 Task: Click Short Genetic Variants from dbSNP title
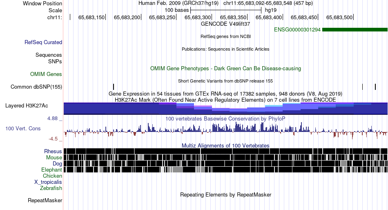coord(225,81)
